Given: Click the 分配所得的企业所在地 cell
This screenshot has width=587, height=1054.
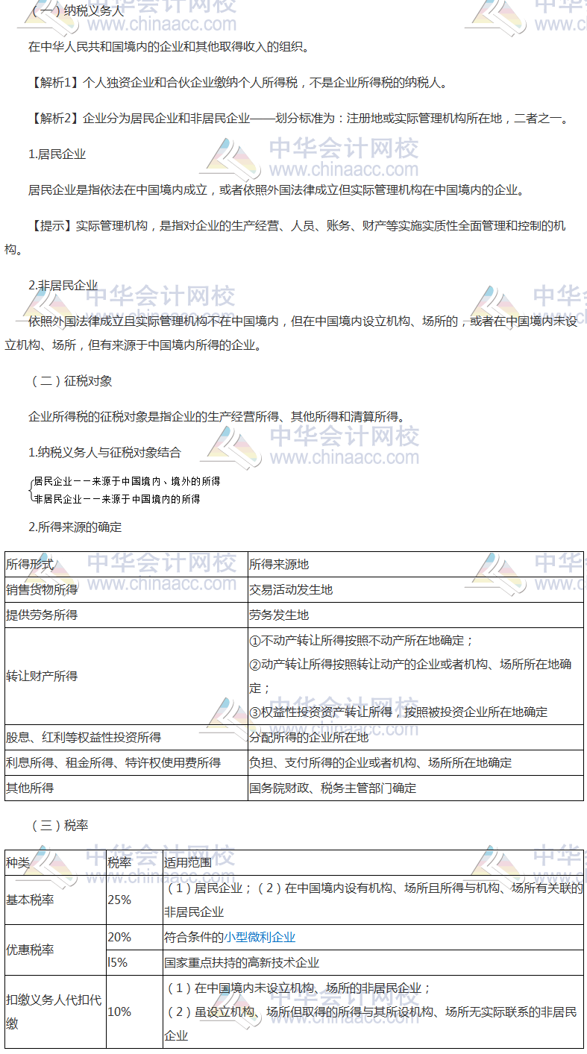Looking at the screenshot, I should coord(309,738).
